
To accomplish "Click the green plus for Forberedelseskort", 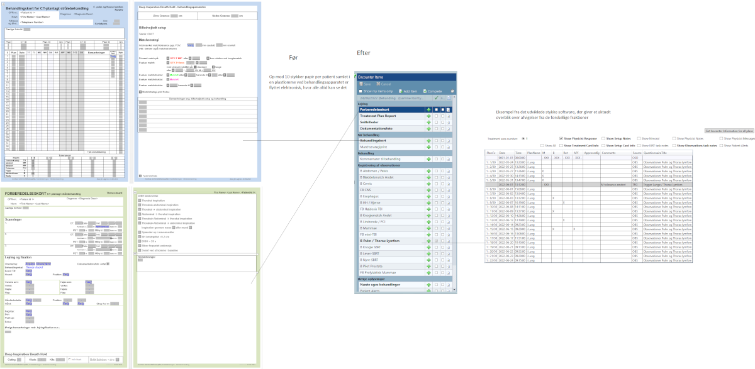I will 428,109.
